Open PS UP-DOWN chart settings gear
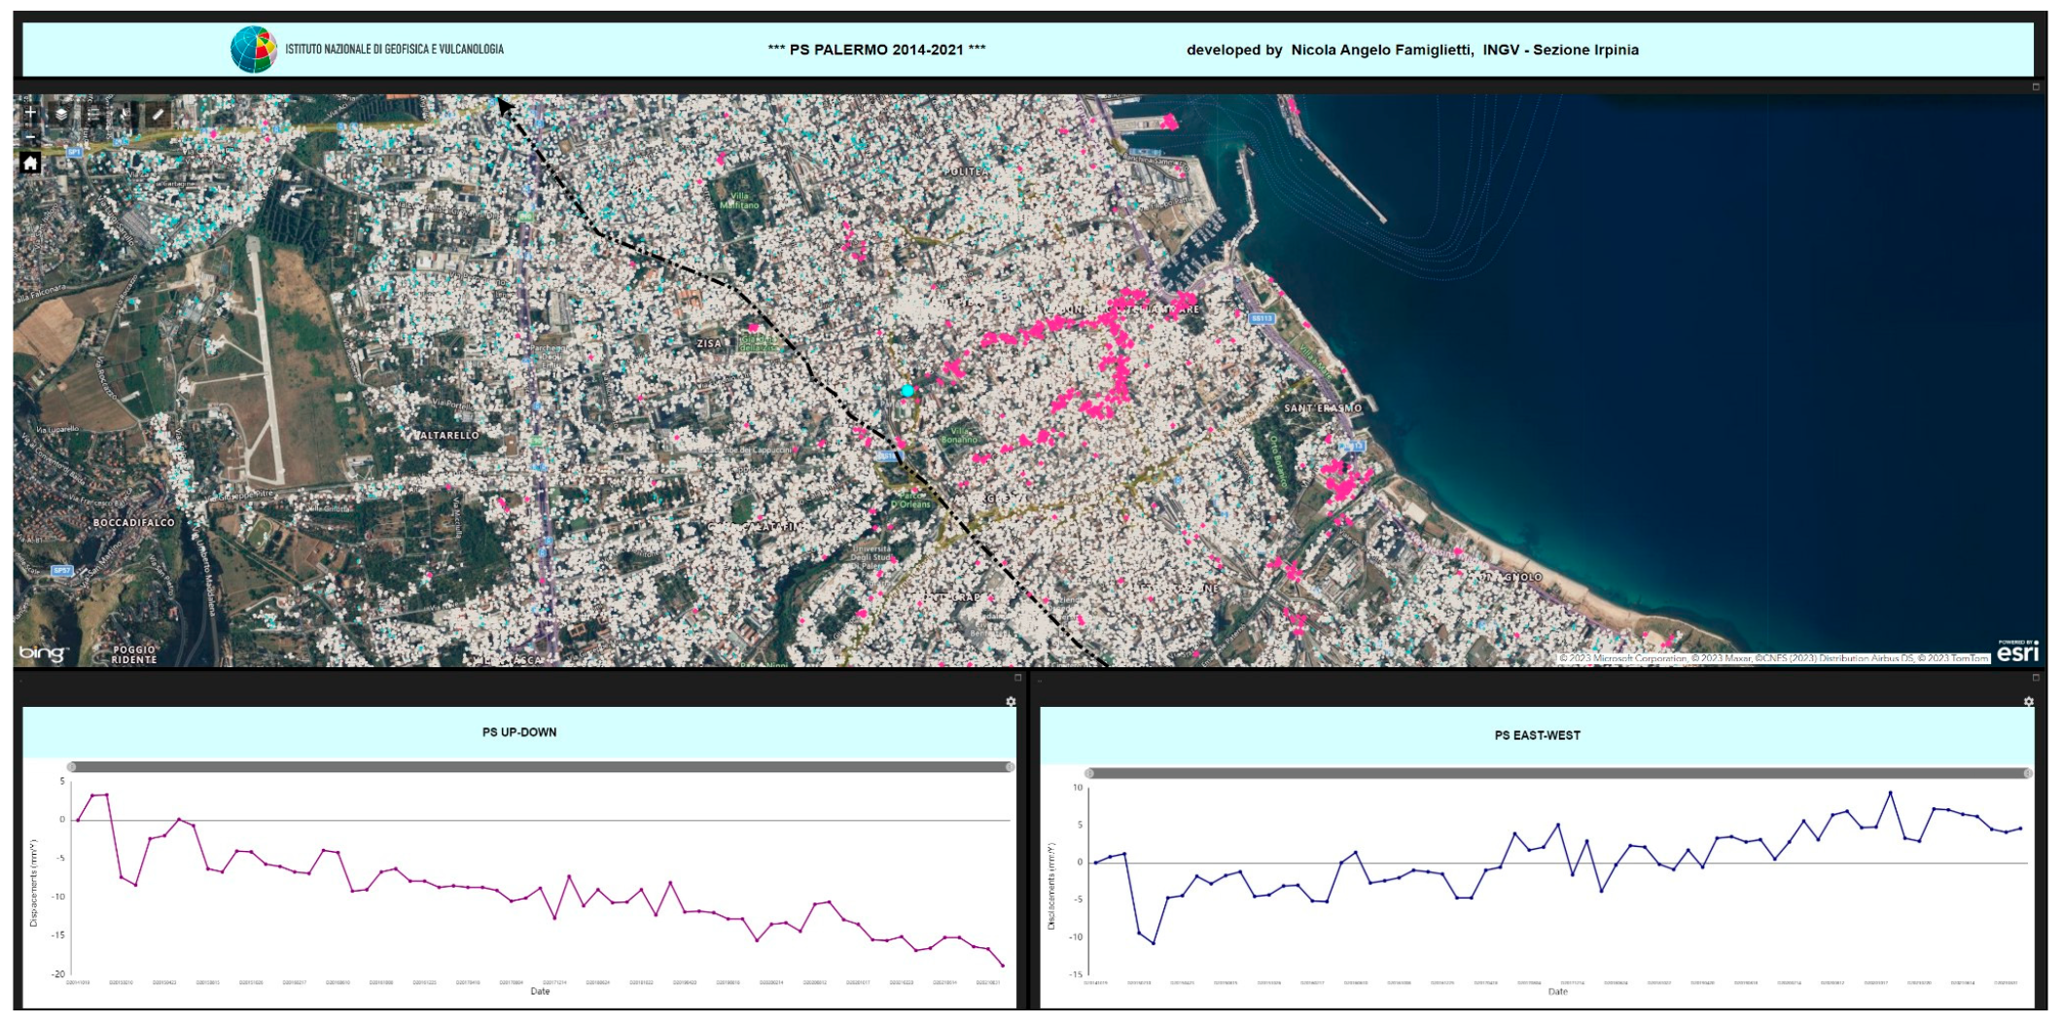This screenshot has height=1024, width=2062. pyautogui.click(x=1011, y=701)
